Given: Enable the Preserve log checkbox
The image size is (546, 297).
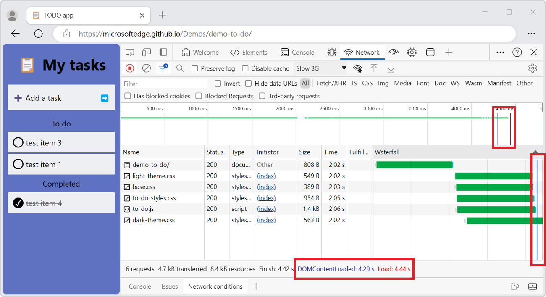Looking at the screenshot, I should [196, 68].
